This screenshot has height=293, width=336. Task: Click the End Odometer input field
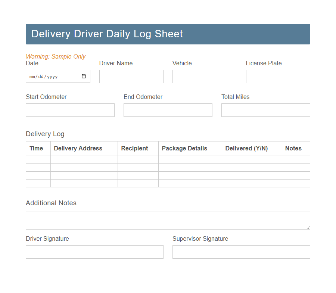(x=168, y=110)
